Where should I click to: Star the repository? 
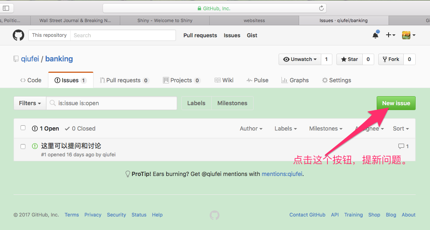tap(350, 59)
